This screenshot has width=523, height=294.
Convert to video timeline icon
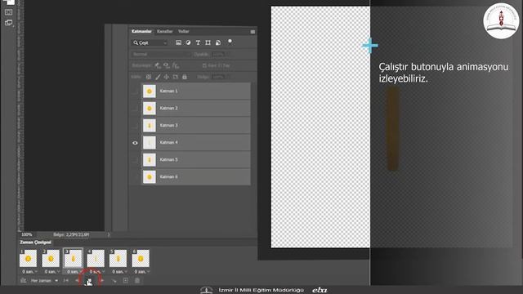(23, 281)
